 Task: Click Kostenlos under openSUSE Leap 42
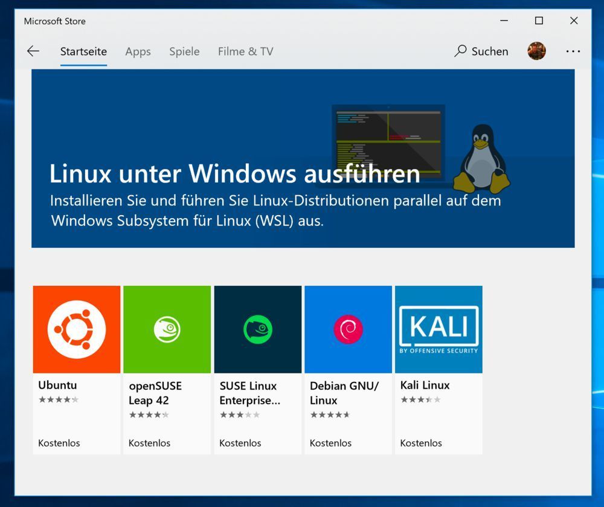click(149, 443)
